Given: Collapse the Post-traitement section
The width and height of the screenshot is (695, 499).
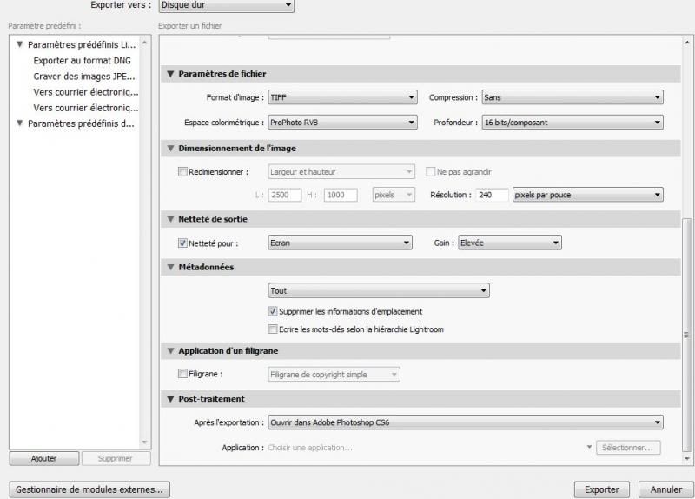Looking at the screenshot, I should [x=170, y=399].
